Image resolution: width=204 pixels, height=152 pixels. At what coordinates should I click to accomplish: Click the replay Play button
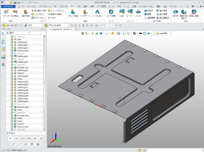point(11,139)
